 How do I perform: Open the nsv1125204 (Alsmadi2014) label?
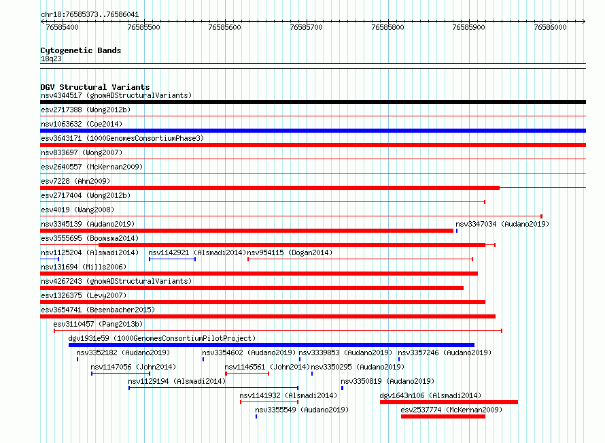click(x=90, y=252)
